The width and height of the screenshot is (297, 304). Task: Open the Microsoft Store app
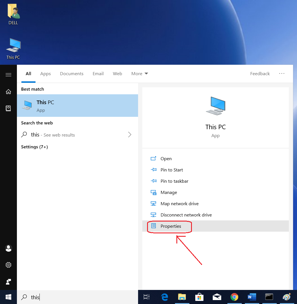[x=199, y=297]
